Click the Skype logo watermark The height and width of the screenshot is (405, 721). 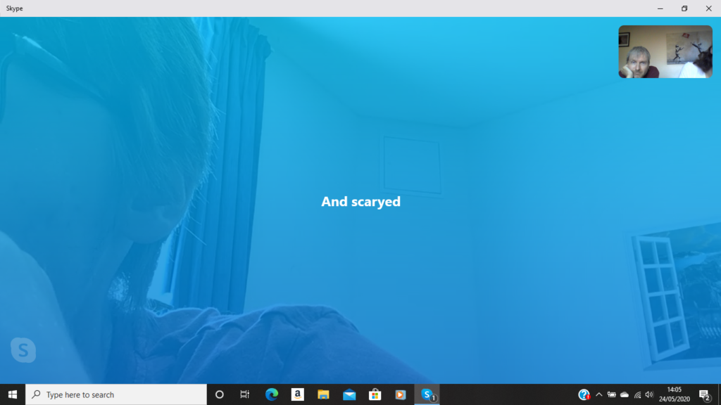pos(23,349)
